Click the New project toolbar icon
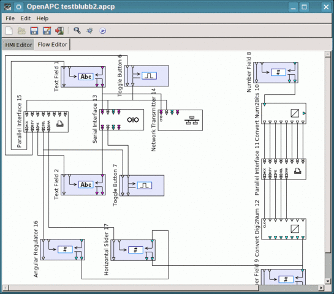 click(x=9, y=31)
